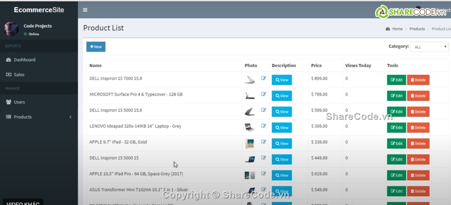
Task: Open the APPLE 9.7" iPad product thumbnail
Action: click(250, 143)
